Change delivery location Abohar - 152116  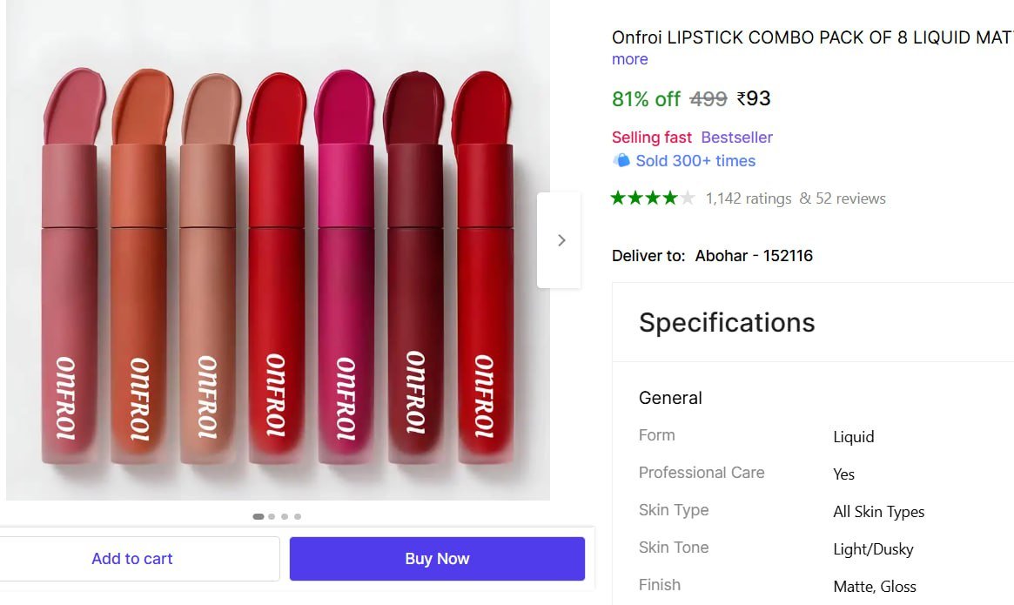click(754, 256)
